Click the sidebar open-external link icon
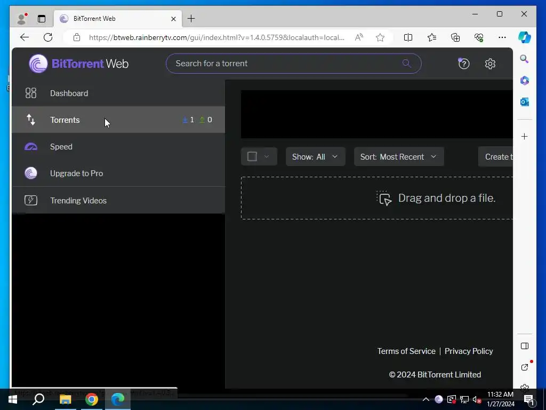This screenshot has width=546, height=410. click(x=525, y=367)
